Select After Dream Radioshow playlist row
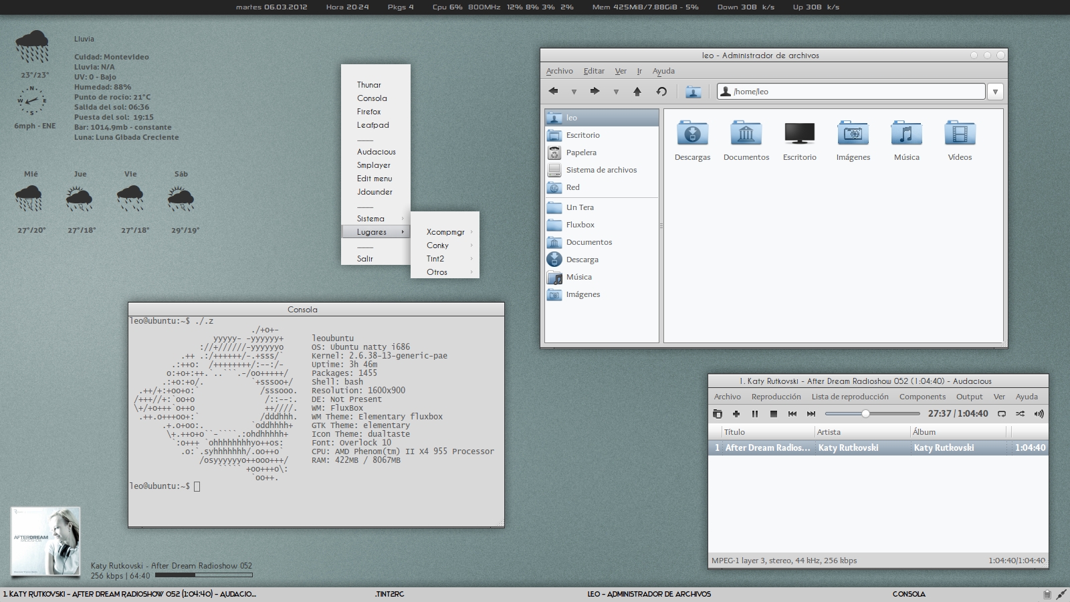The image size is (1070, 602). [x=878, y=448]
